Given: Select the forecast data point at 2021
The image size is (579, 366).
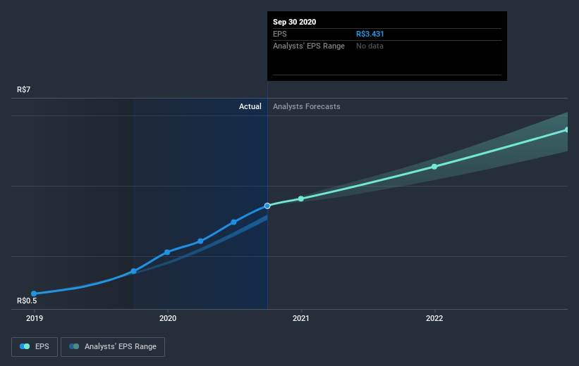Looking at the screenshot, I should click(x=301, y=198).
